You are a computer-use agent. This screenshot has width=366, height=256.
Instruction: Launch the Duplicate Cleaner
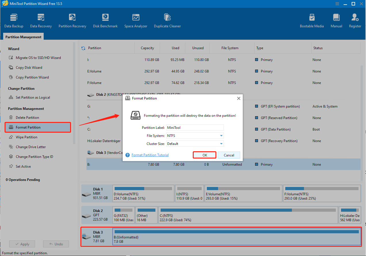pyautogui.click(x=167, y=20)
